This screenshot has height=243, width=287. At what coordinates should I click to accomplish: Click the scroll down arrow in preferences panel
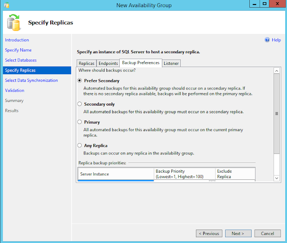[277, 178]
